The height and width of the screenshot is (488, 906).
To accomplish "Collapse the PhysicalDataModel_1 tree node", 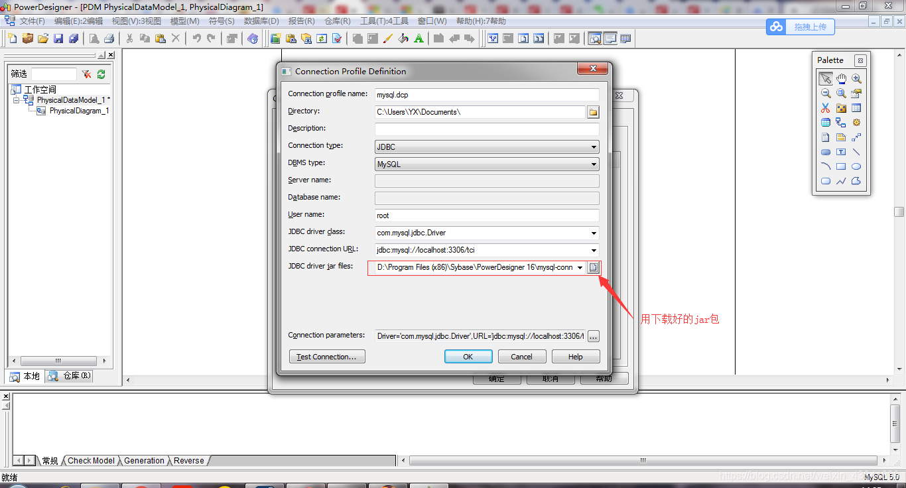I will click(x=16, y=100).
